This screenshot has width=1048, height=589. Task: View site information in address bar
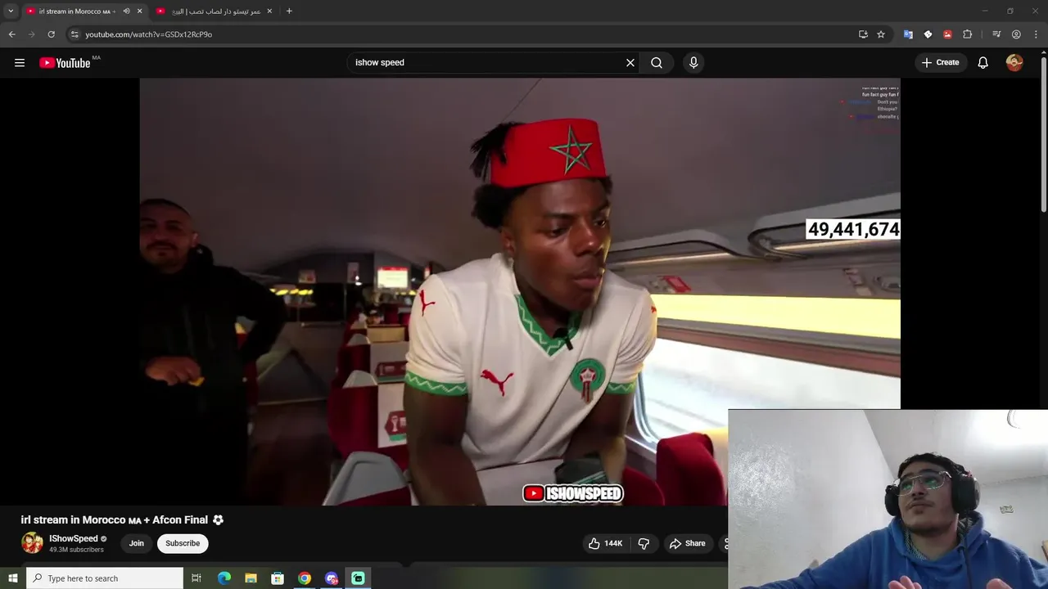75,34
